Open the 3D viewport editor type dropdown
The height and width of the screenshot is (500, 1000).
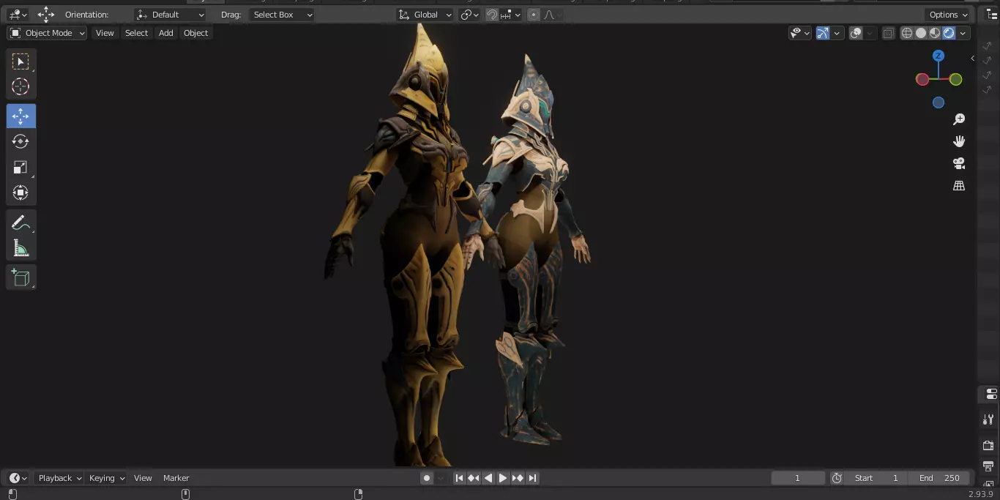point(18,15)
